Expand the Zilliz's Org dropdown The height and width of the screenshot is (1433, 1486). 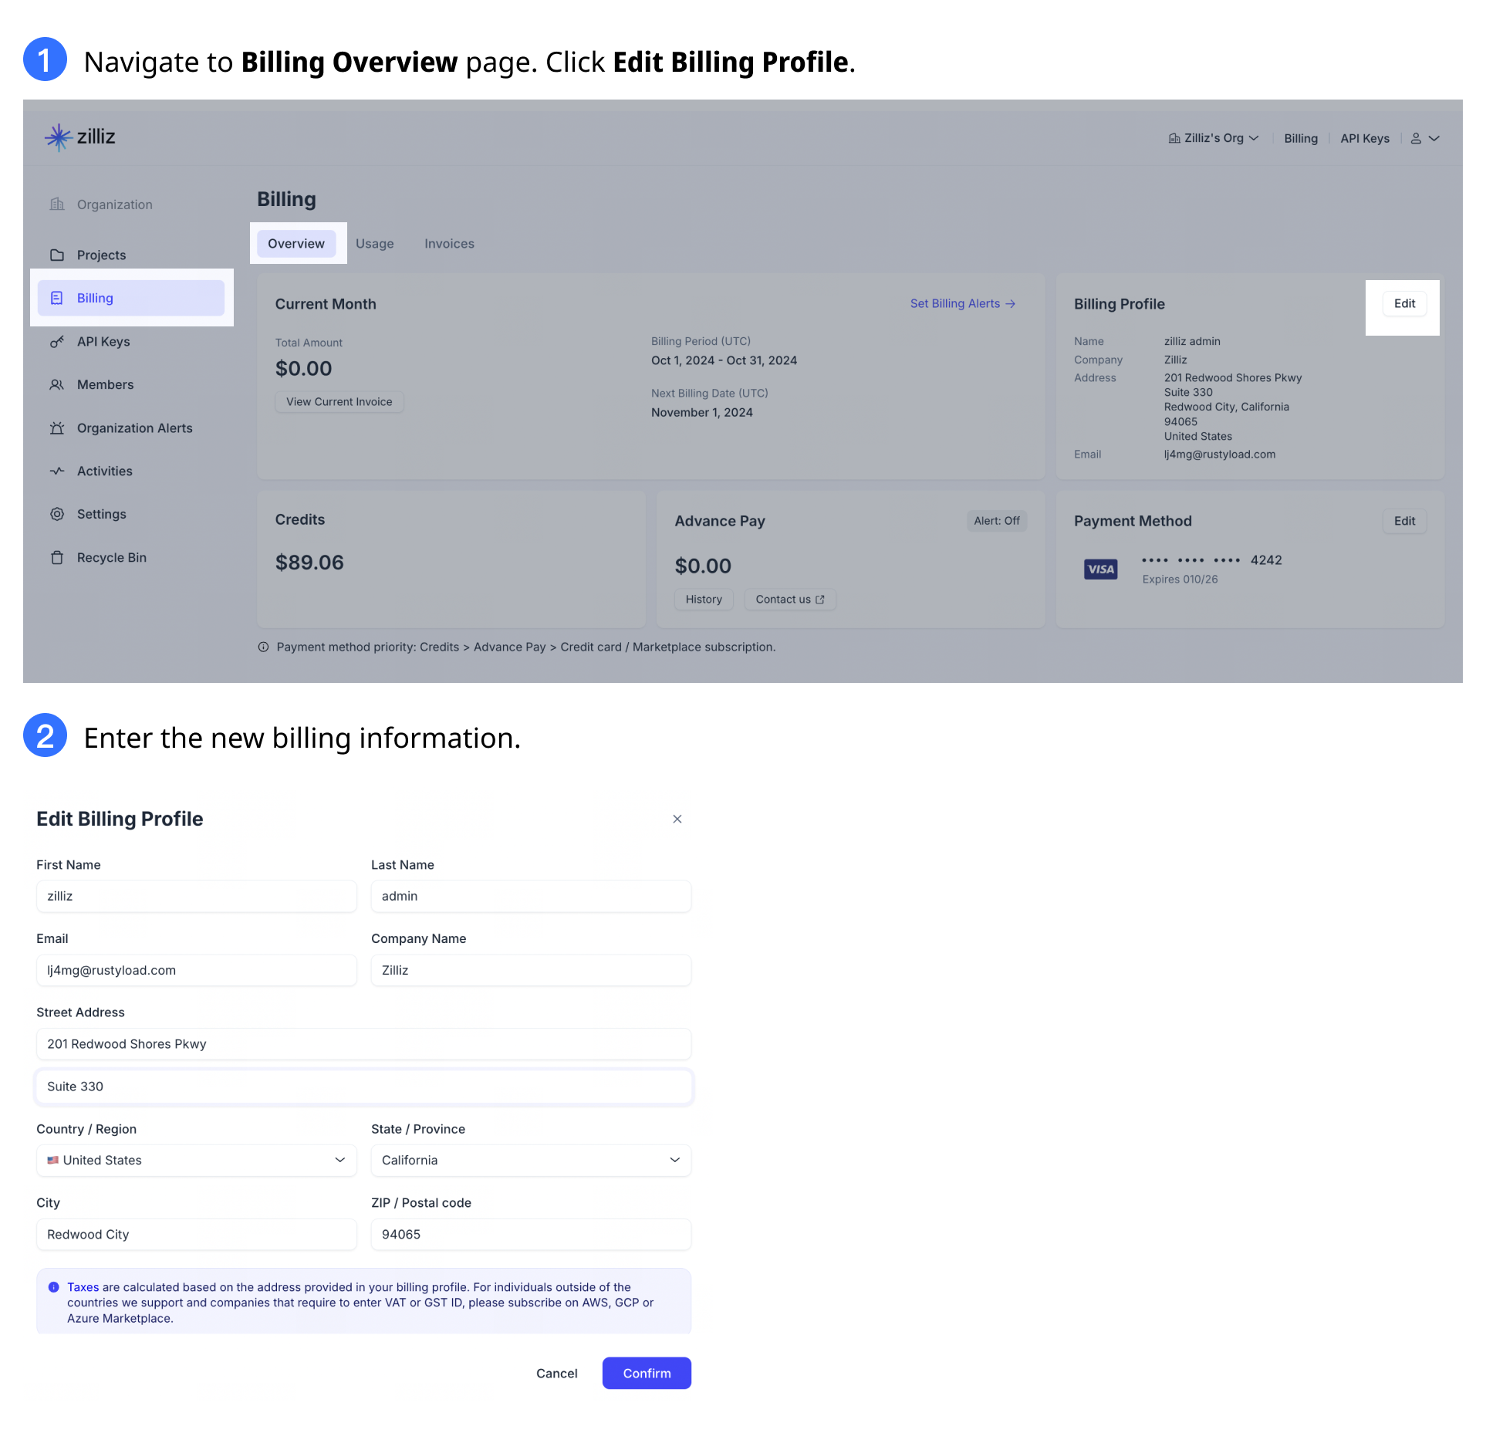point(1214,138)
